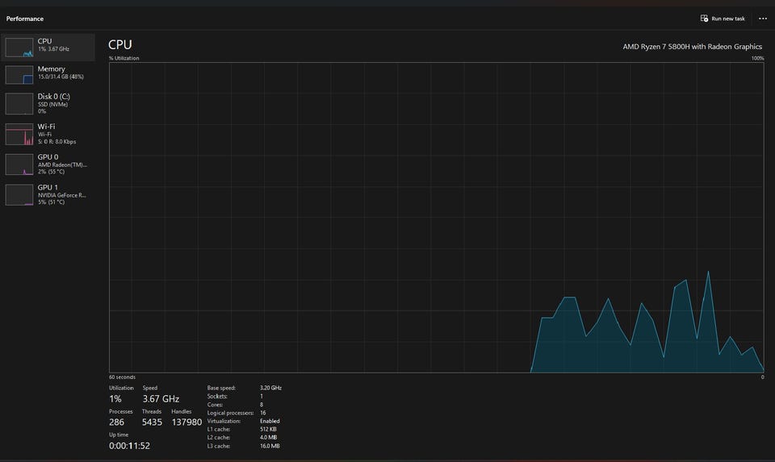Click the 1% Utilization value
775x462 pixels.
pyautogui.click(x=115, y=399)
